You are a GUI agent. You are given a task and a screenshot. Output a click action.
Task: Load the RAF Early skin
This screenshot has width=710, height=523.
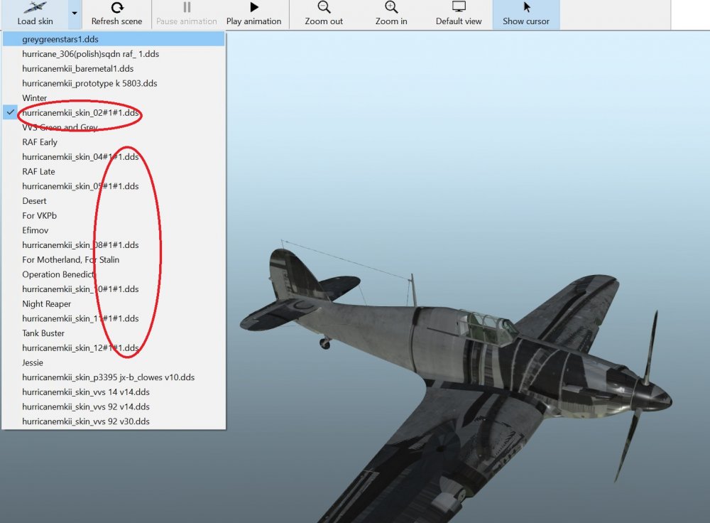click(x=114, y=142)
